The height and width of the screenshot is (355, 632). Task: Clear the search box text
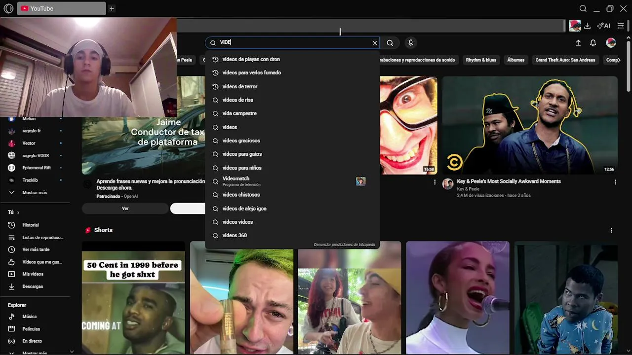tap(375, 43)
